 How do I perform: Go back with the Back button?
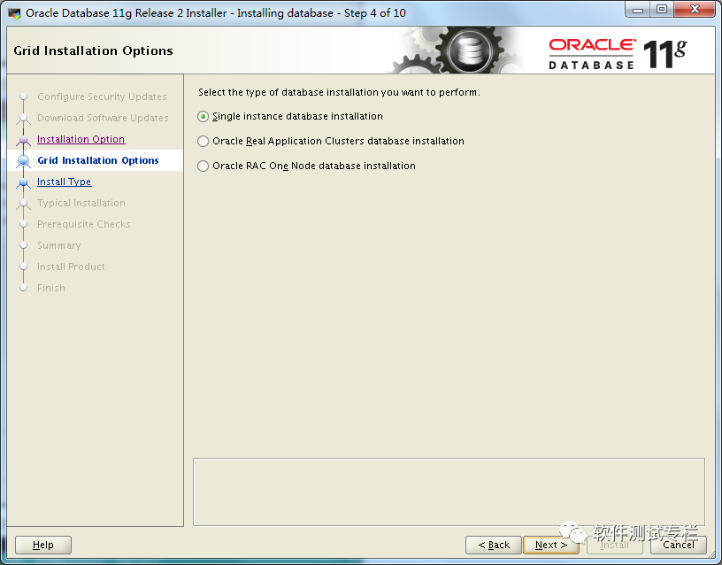tap(494, 545)
